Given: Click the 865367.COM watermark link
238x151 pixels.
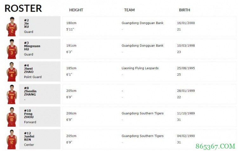Looking at the screenshot, I should [x=215, y=146].
